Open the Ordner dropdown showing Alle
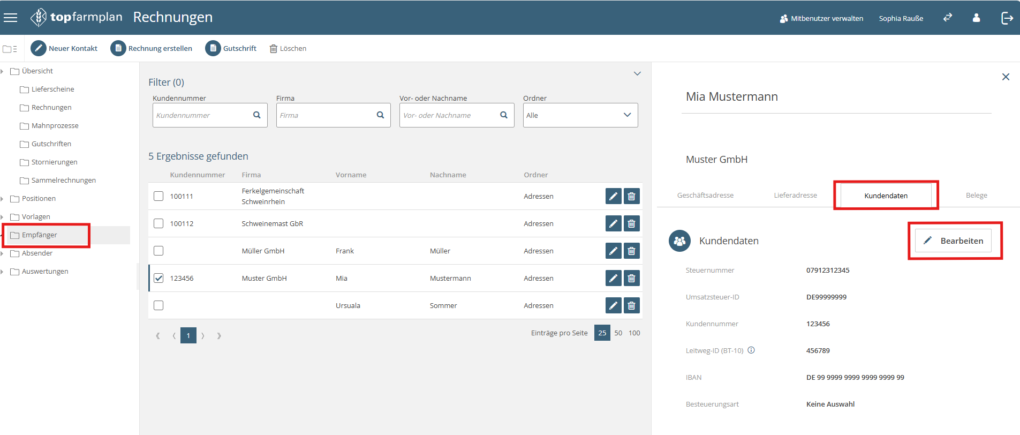The width and height of the screenshot is (1020, 435). [x=580, y=115]
